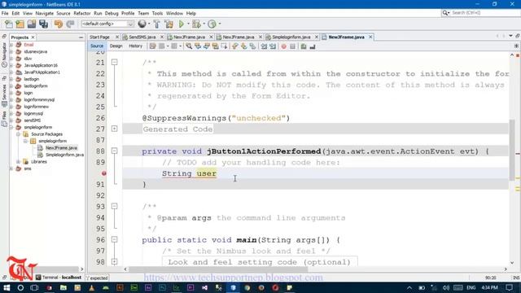Click the Find Previous Occurrence icon

point(198,46)
